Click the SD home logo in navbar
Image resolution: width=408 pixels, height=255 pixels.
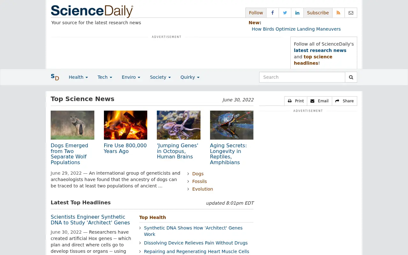[55, 77]
